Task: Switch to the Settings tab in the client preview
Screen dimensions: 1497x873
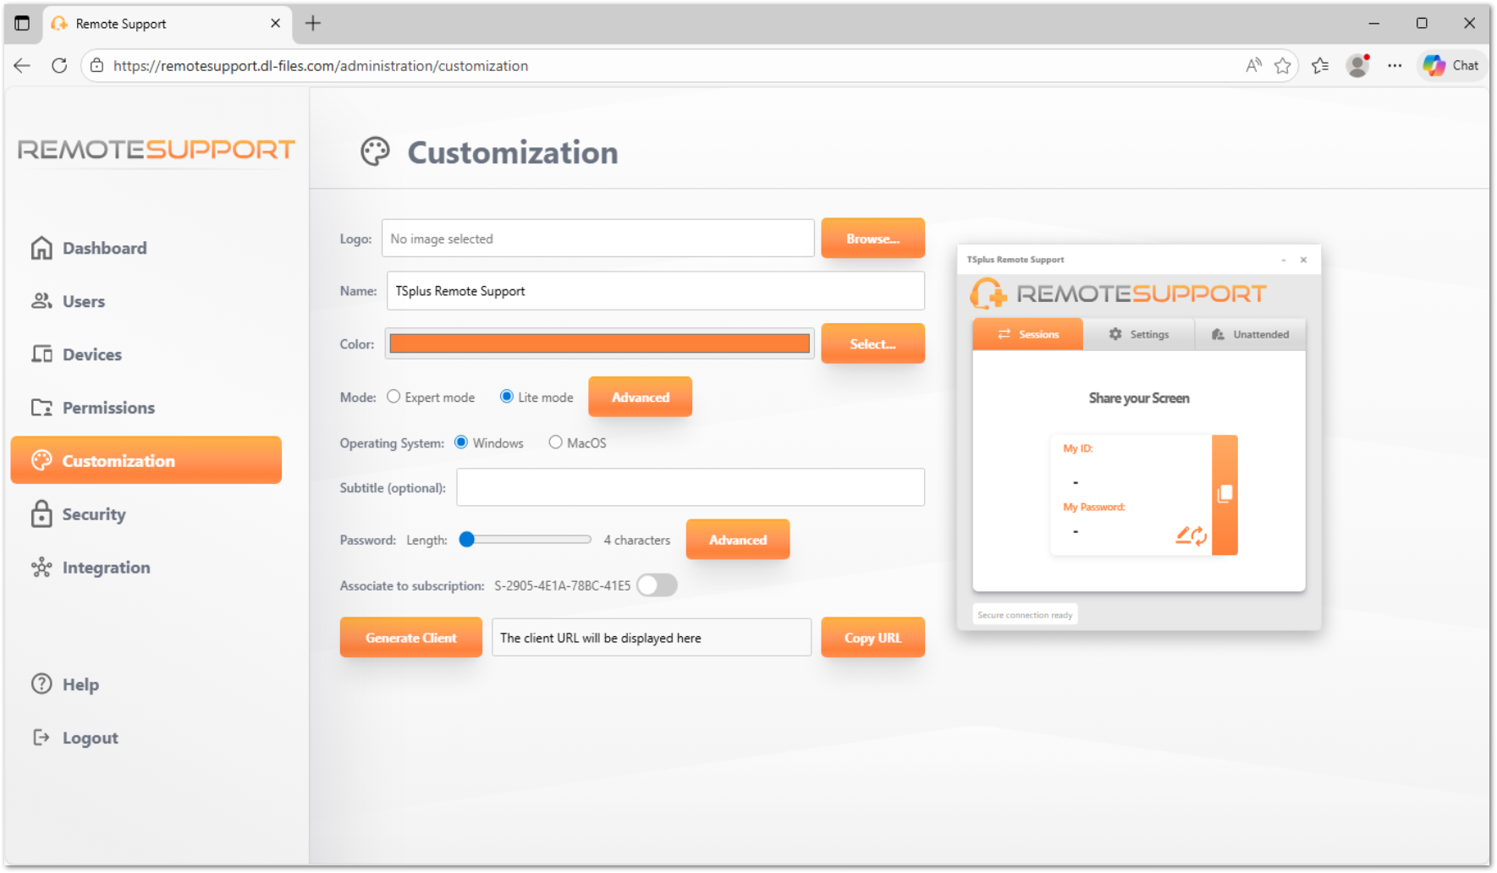Action: click(x=1139, y=333)
